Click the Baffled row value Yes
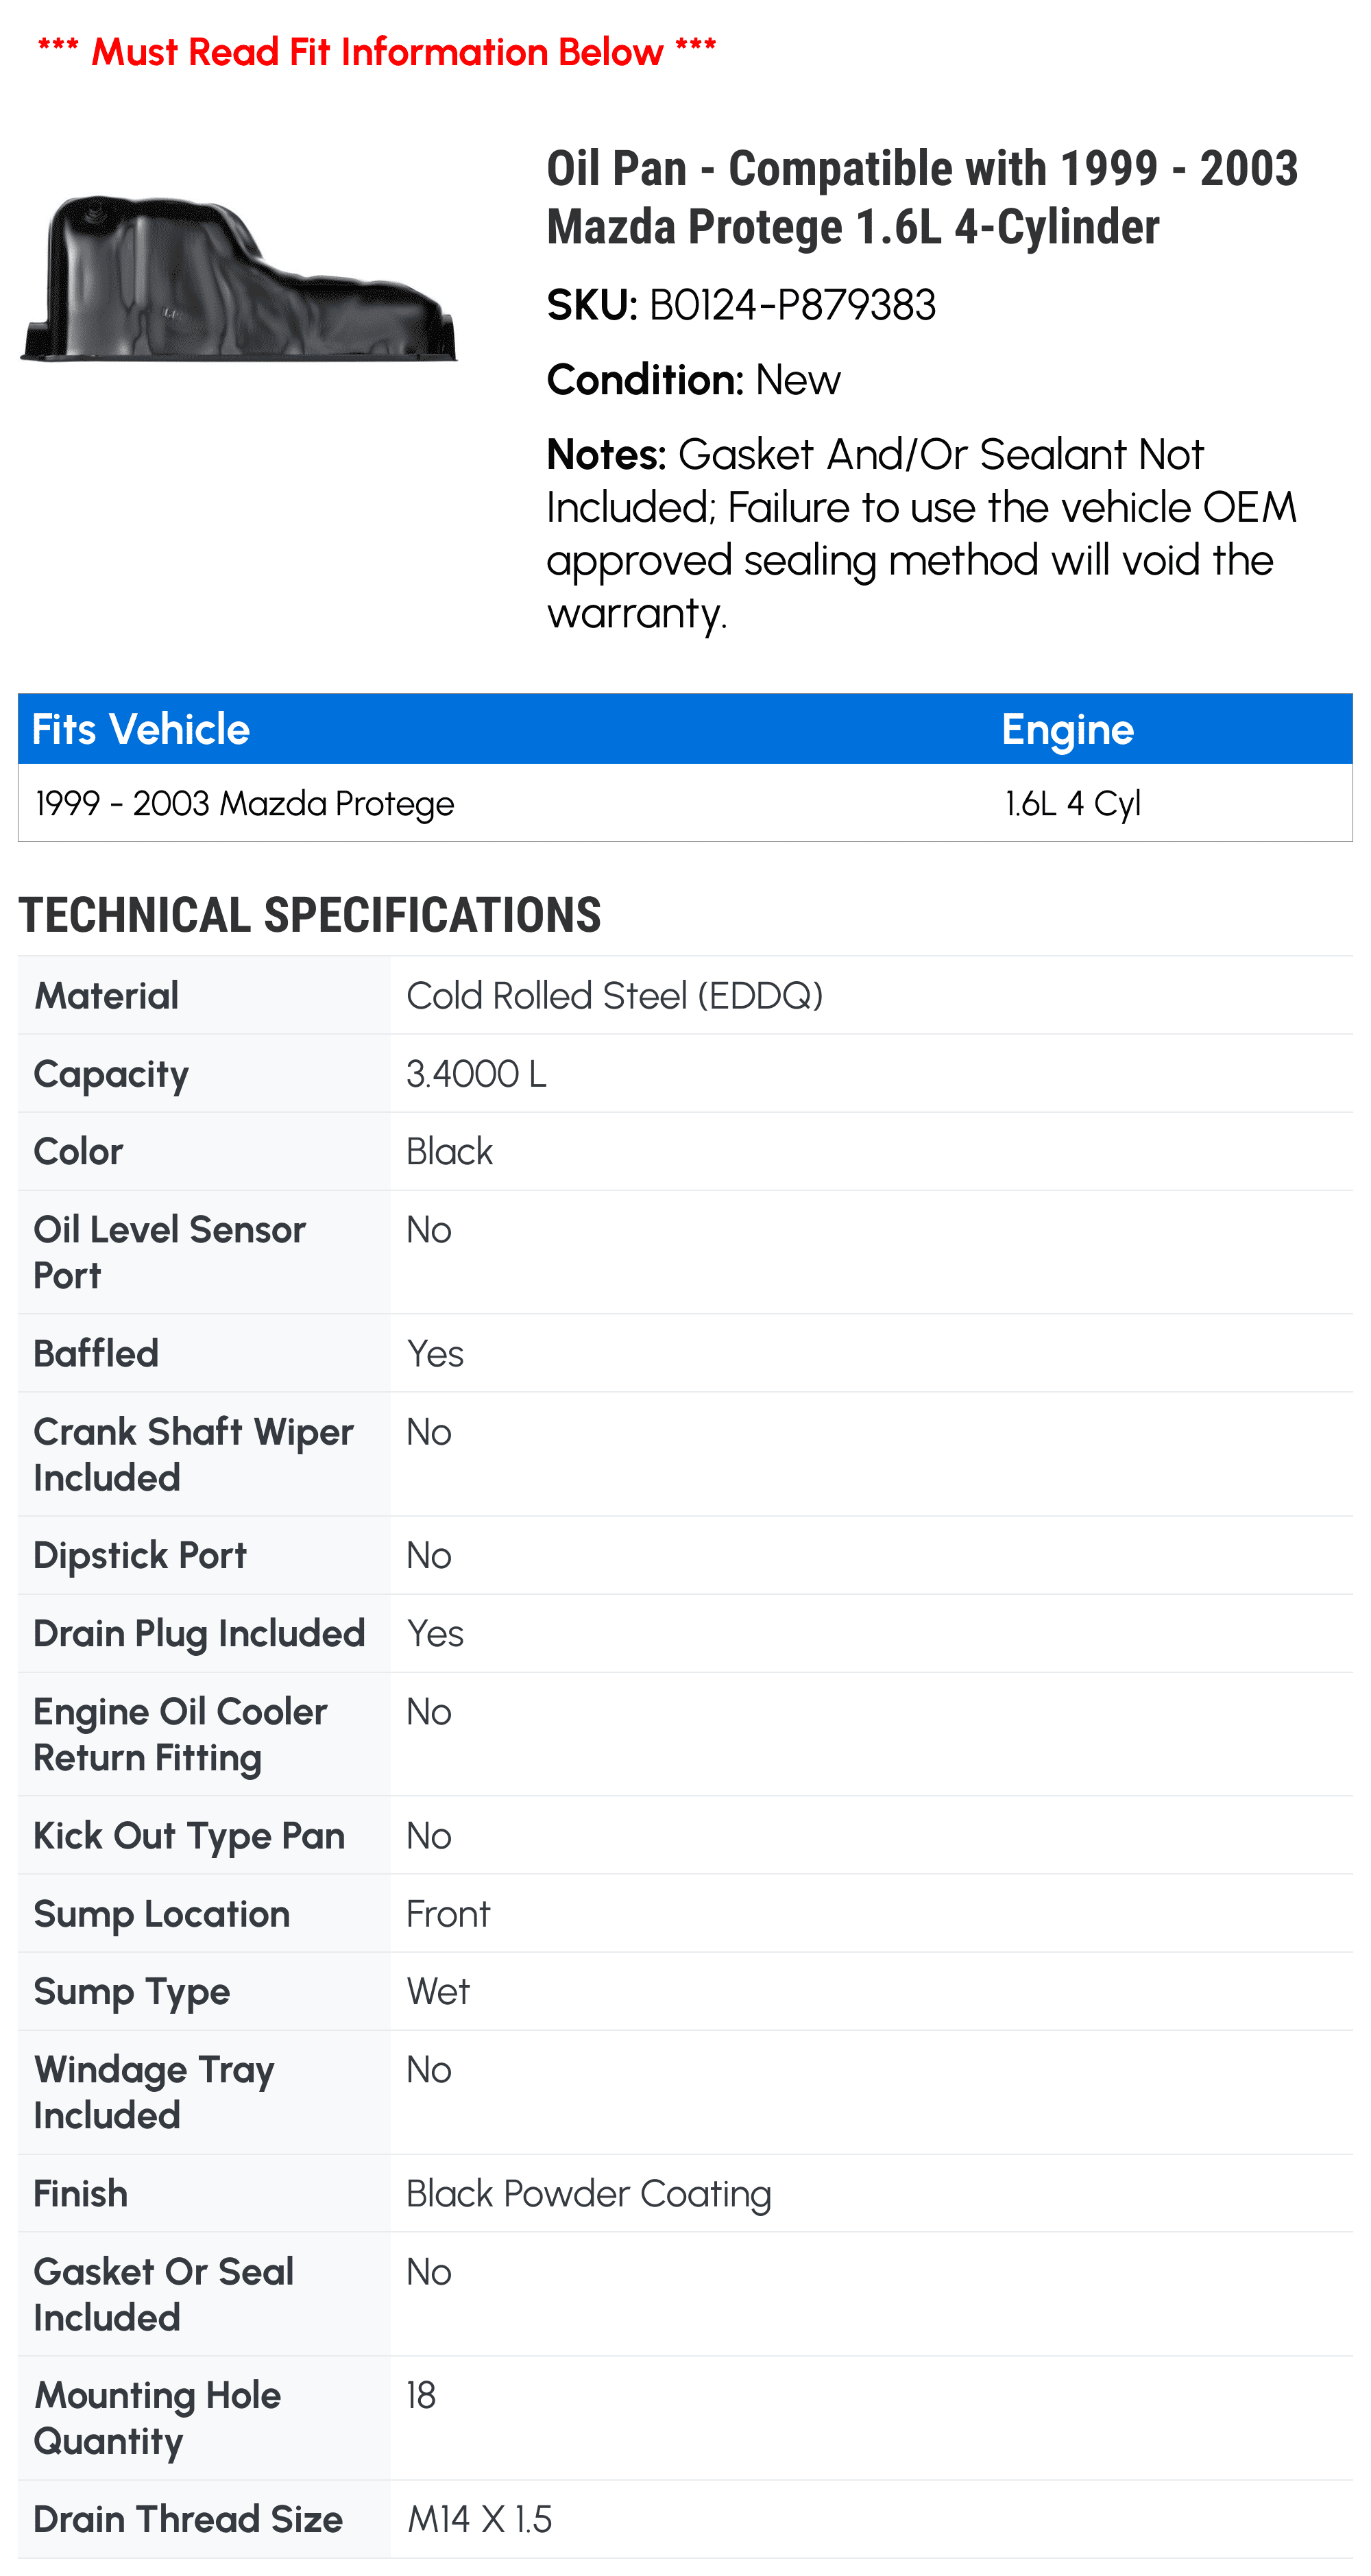 [x=435, y=1353]
